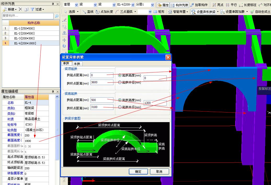Click the delete X icon beside 新建

pos(20,9)
